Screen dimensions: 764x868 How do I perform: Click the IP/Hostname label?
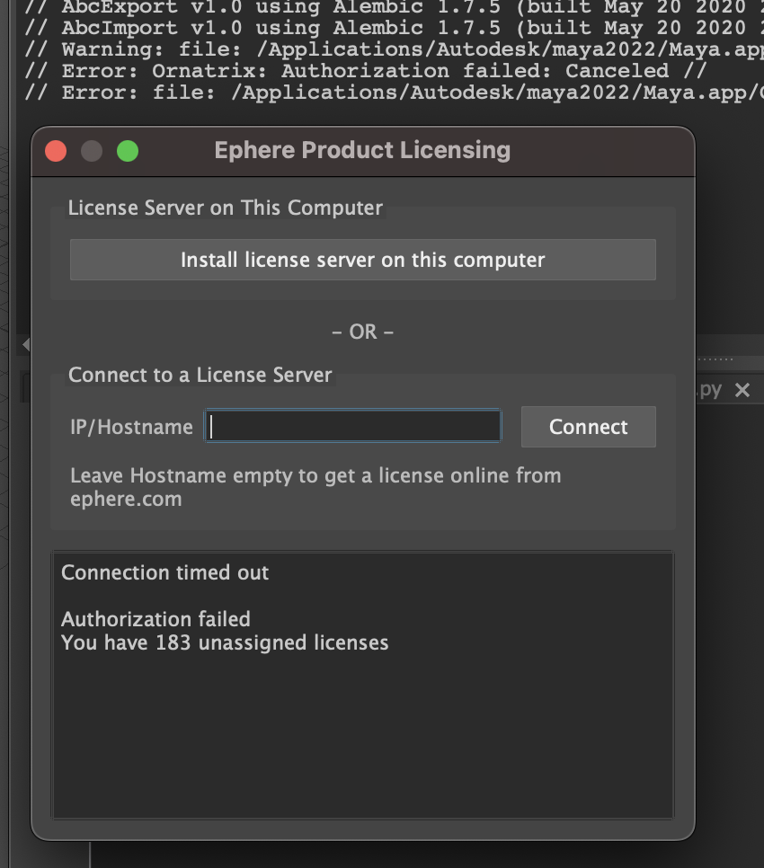pos(131,428)
